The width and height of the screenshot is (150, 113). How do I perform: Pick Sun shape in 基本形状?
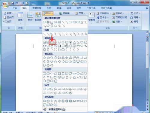coord(44,49)
